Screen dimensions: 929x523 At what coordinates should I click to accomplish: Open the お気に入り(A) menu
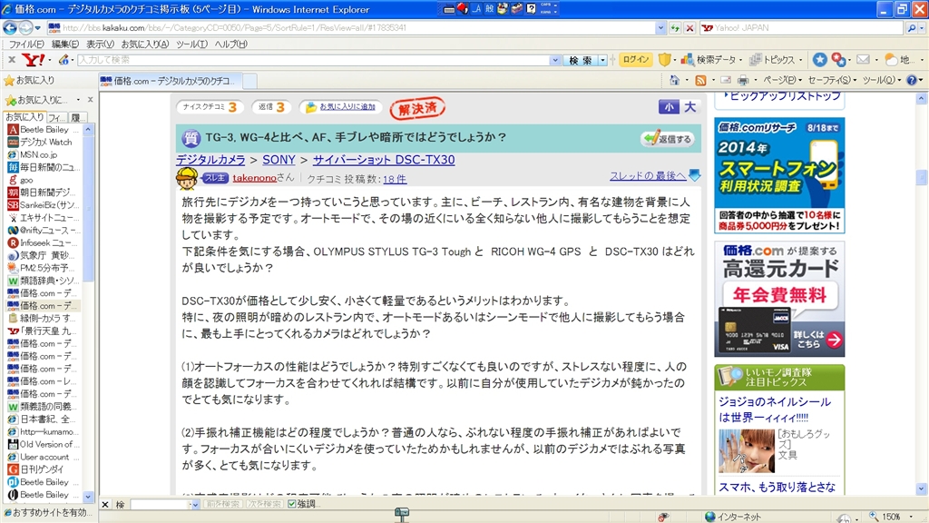pyautogui.click(x=145, y=44)
